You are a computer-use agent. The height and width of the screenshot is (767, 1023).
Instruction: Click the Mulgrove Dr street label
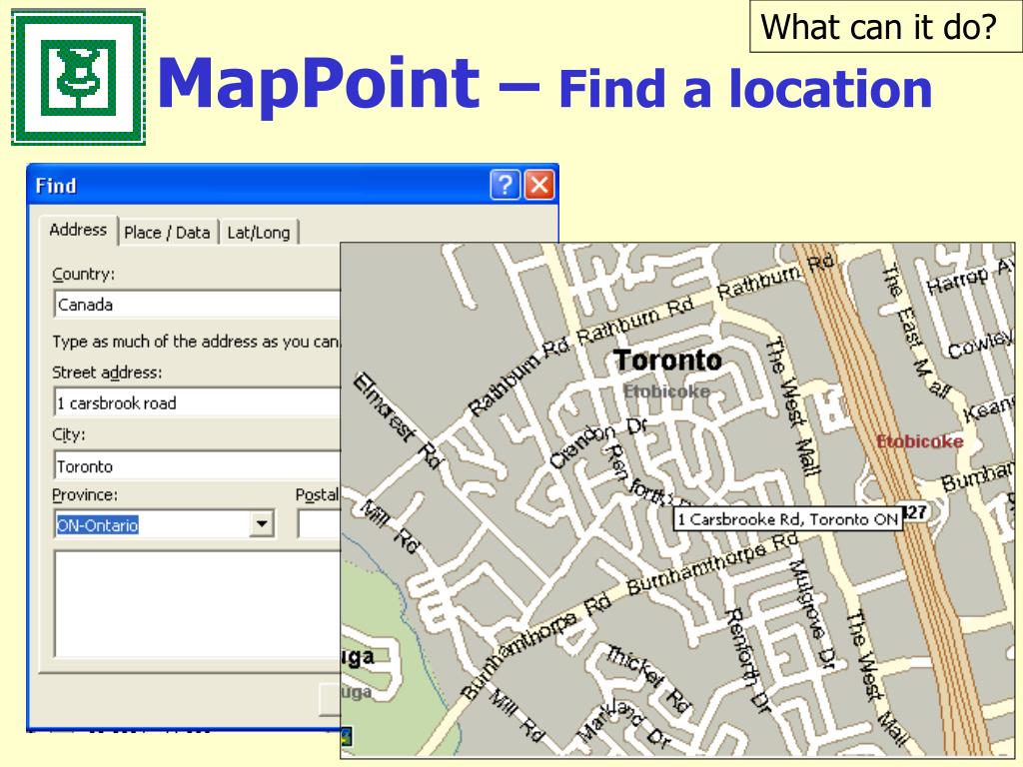[812, 614]
